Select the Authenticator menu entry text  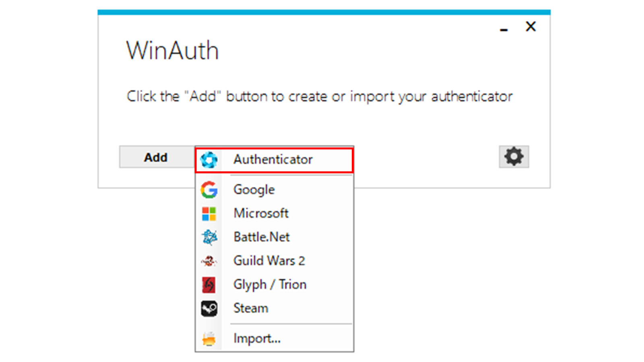[x=273, y=160]
